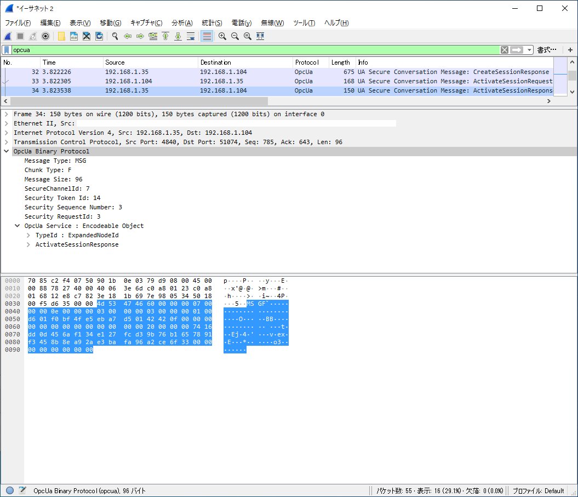The width and height of the screenshot is (578, 497).
Task: Open the ヘルプ(H) menu
Action: click(336, 23)
